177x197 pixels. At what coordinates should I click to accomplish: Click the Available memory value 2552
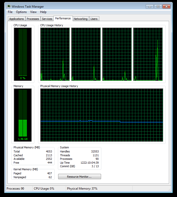tap(49, 159)
